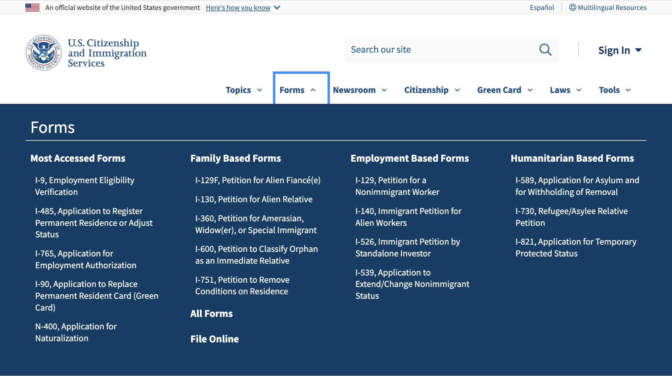Go to the All Forms page

[211, 314]
